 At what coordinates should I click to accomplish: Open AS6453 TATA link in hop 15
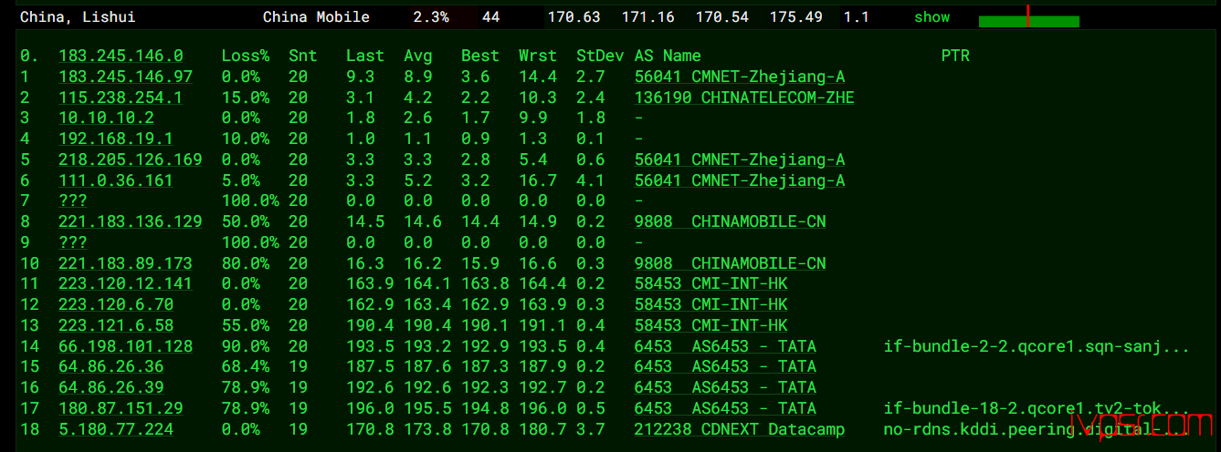point(725,366)
